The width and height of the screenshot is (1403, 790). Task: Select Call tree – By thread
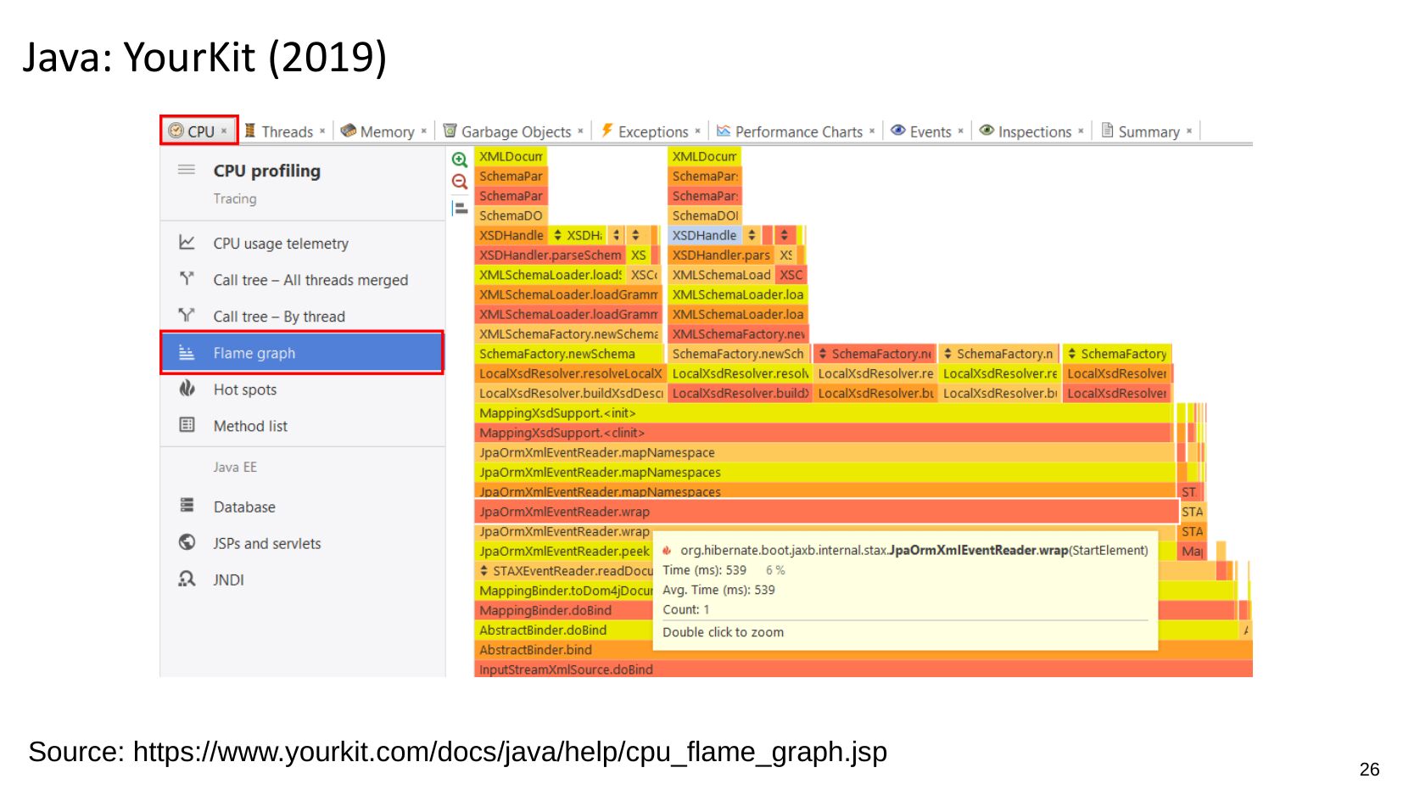[278, 317]
